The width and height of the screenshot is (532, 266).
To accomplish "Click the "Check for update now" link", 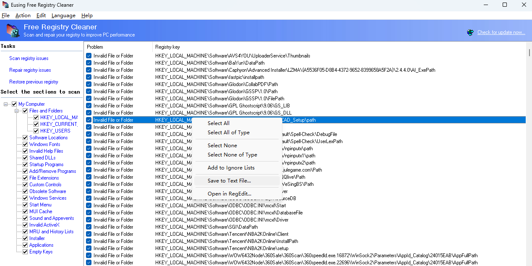I will [x=501, y=32].
